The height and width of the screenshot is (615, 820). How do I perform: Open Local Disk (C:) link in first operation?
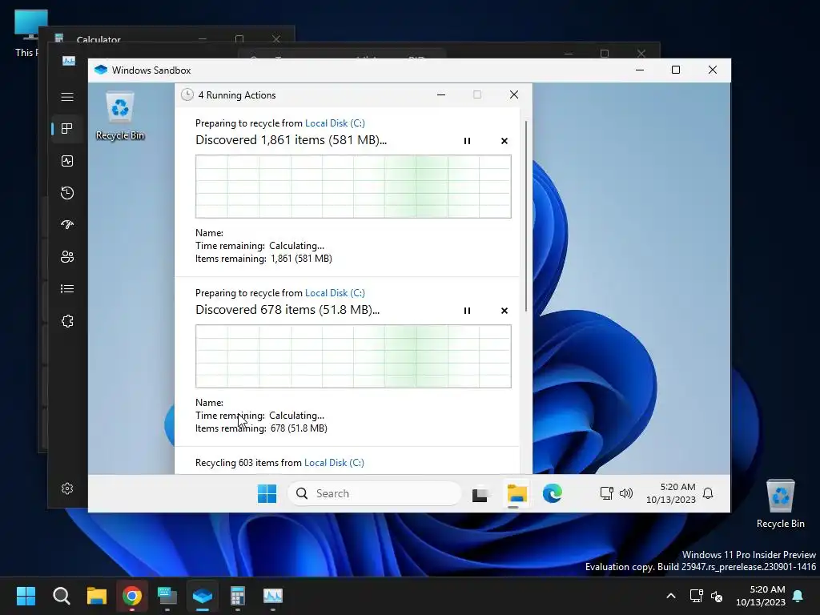(x=335, y=123)
